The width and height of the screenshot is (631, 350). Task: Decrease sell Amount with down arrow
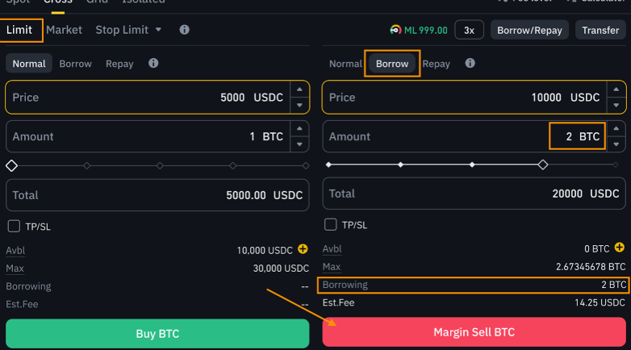tap(616, 144)
